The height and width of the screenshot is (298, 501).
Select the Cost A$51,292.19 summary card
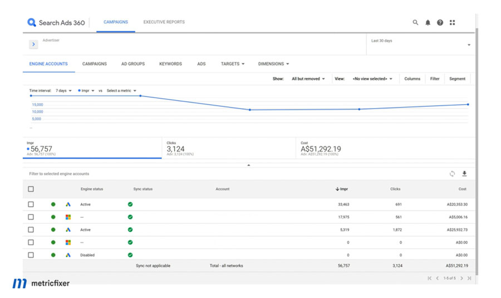pyautogui.click(x=385, y=148)
